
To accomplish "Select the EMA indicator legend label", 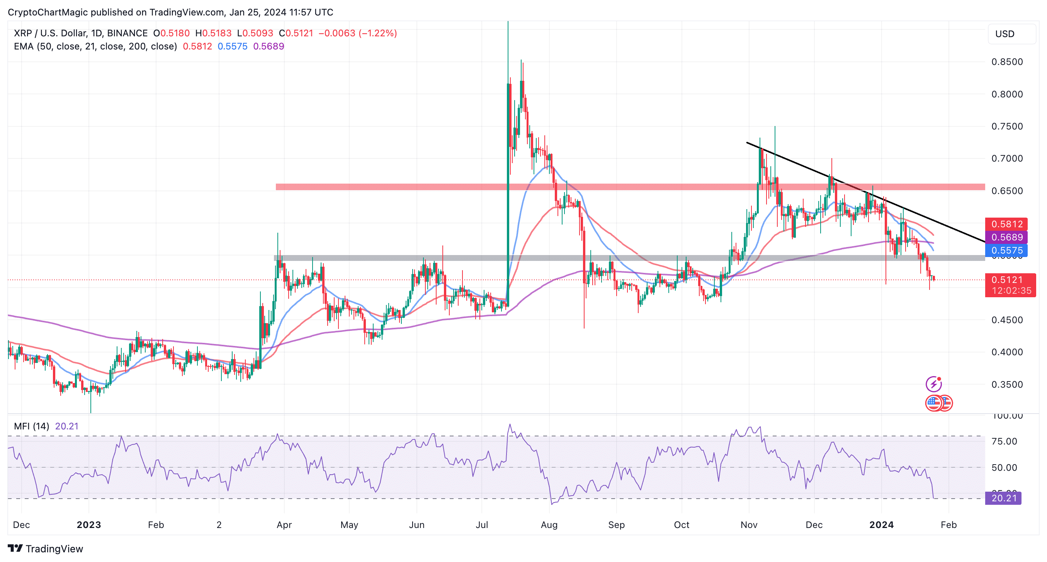I will click(95, 46).
